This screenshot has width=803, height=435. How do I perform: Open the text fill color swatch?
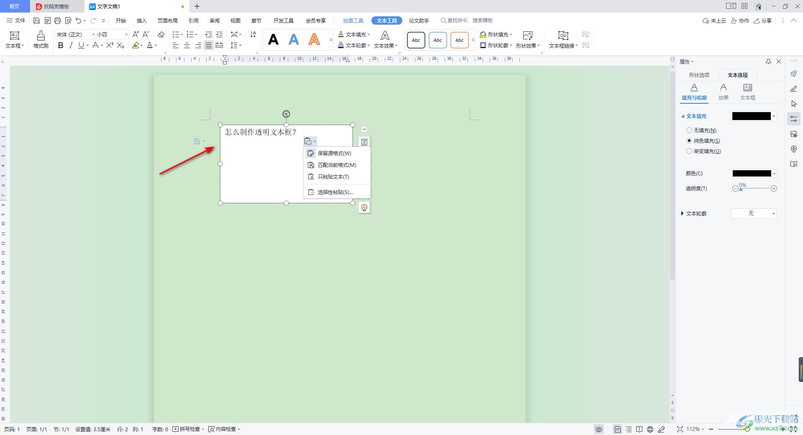(754, 116)
